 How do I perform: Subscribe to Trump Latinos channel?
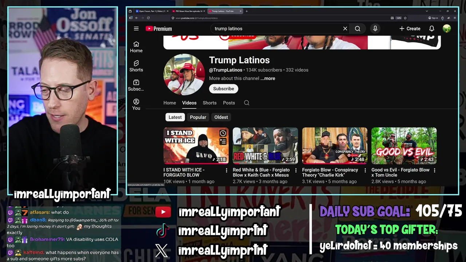click(x=224, y=89)
